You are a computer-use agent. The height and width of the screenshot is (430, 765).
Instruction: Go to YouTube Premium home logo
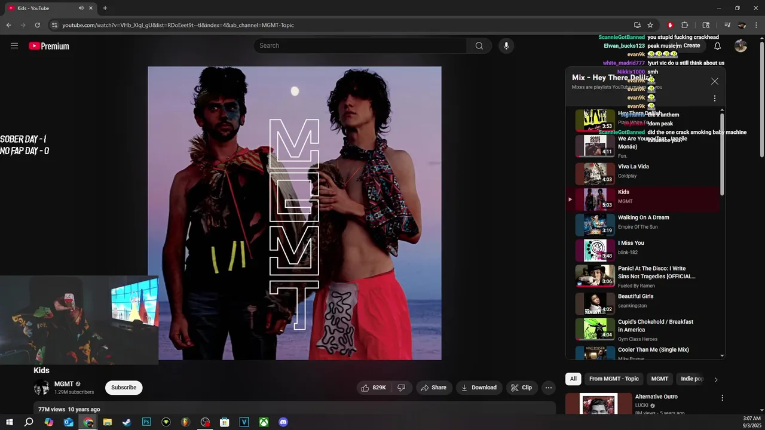click(x=49, y=46)
